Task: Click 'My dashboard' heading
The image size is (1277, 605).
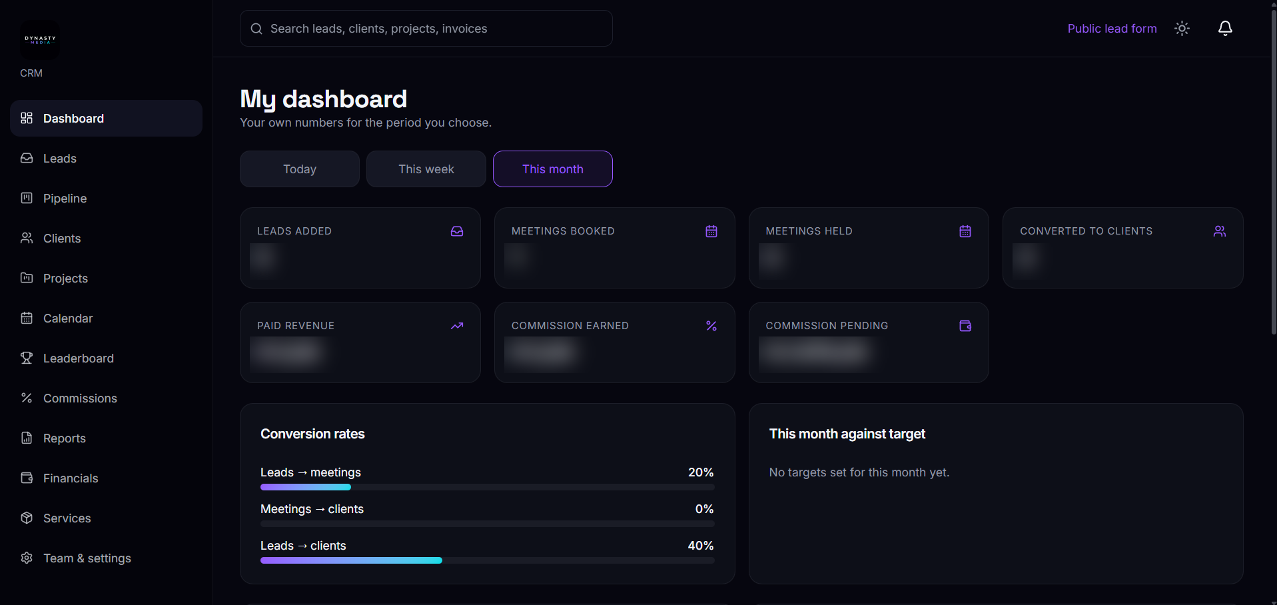Action: click(x=324, y=99)
